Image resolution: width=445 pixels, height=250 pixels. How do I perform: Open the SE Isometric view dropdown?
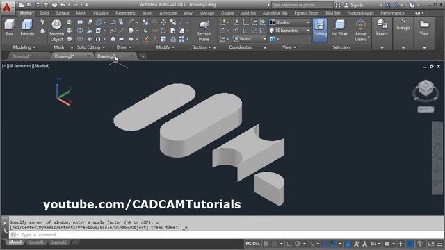(289, 31)
